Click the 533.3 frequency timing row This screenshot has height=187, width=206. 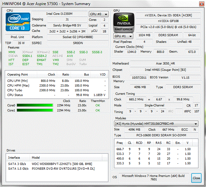click(156, 154)
